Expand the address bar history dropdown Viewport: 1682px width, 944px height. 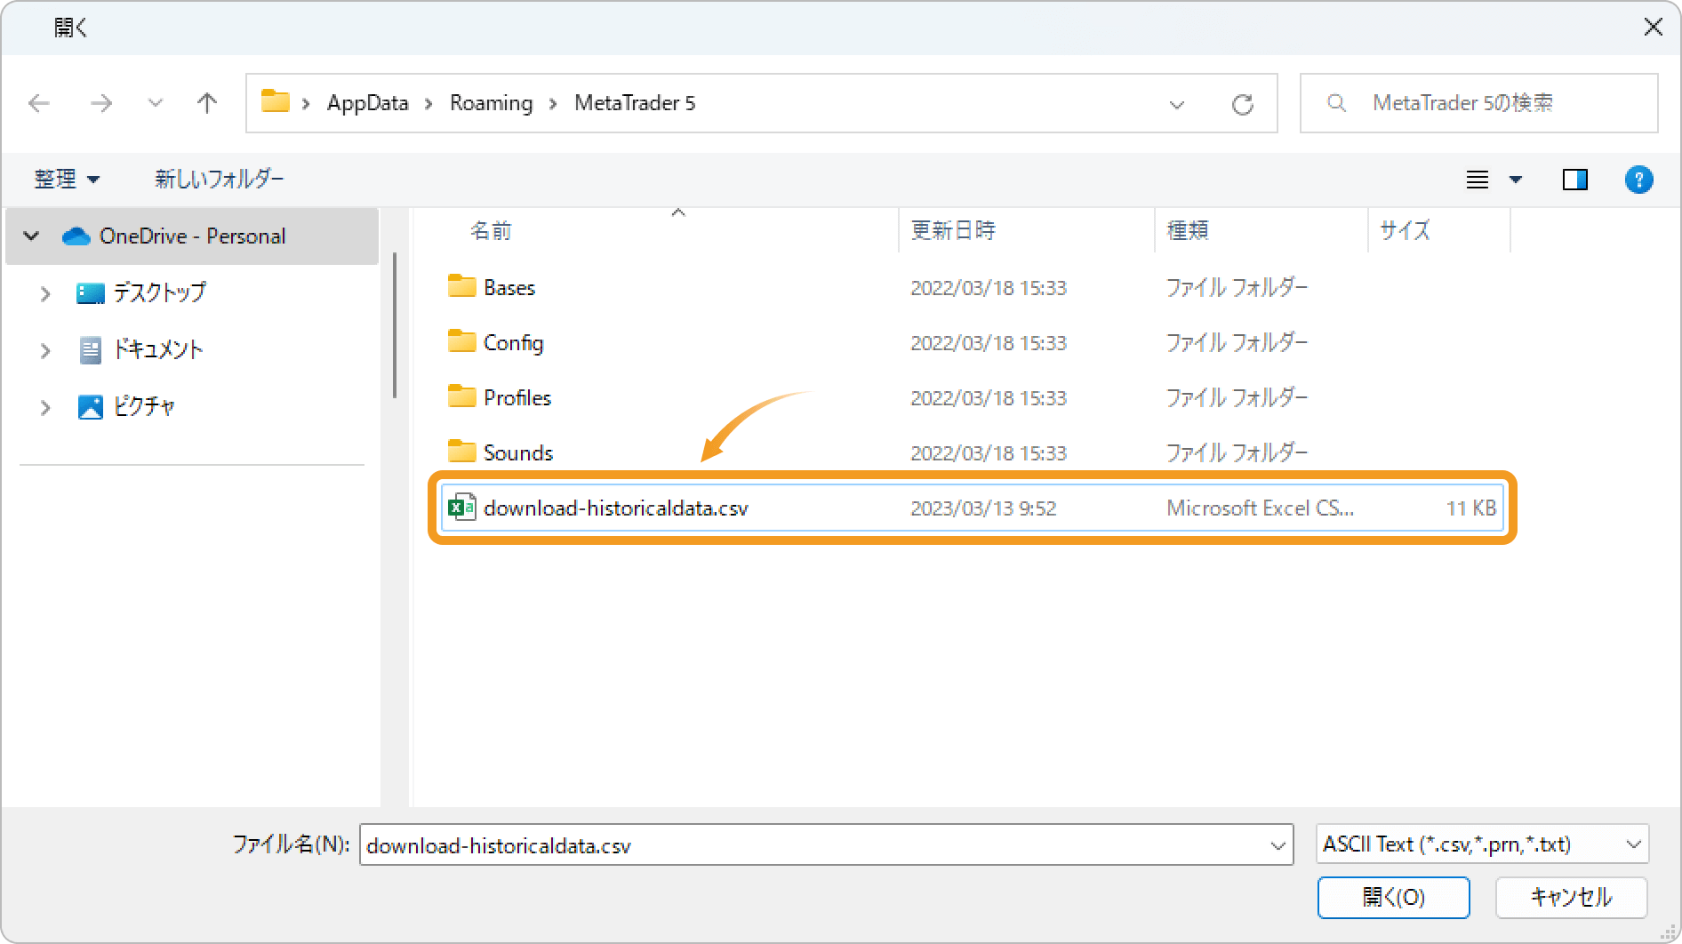[1177, 105]
